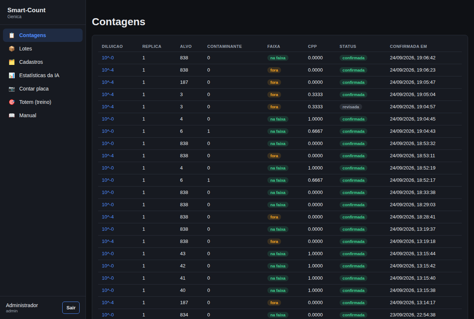Click the Sair logout button
474x319 pixels.
coord(71,308)
